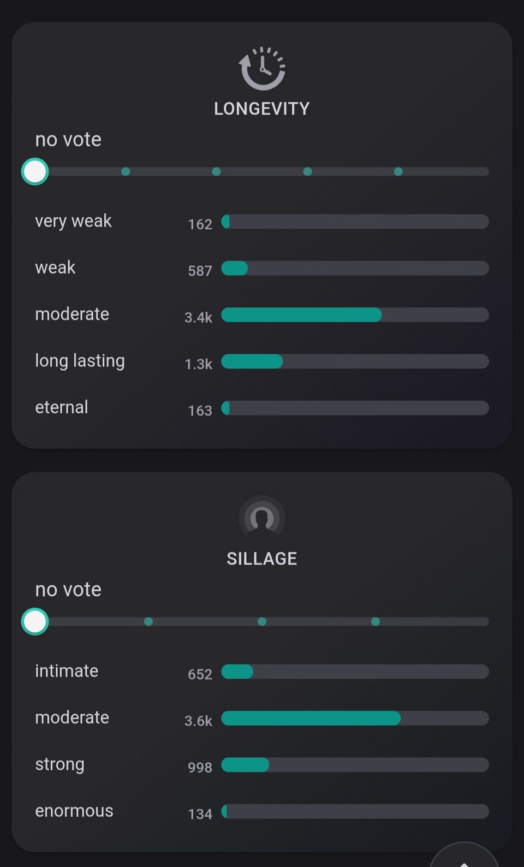Viewport: 524px width, 867px height.
Task: Click the moderate longevity bar with 3.4k votes
Action: tap(355, 314)
